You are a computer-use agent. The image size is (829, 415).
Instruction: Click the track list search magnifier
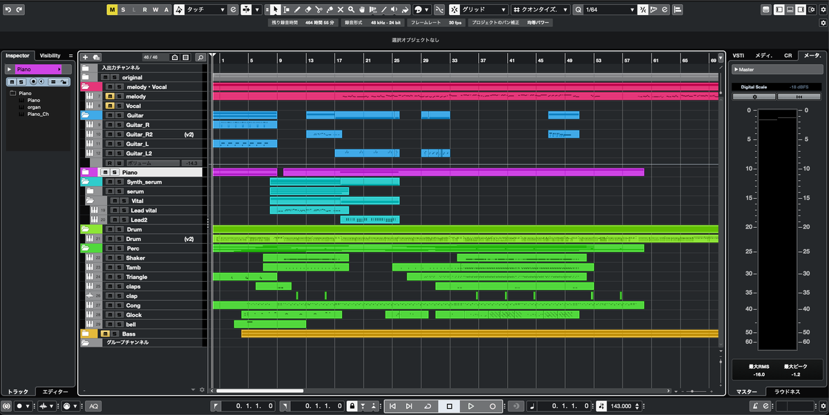click(200, 57)
